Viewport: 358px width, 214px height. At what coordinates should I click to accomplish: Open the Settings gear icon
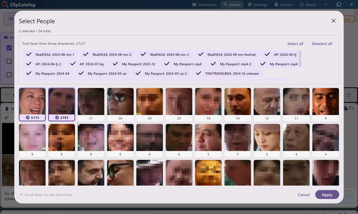(250, 4)
